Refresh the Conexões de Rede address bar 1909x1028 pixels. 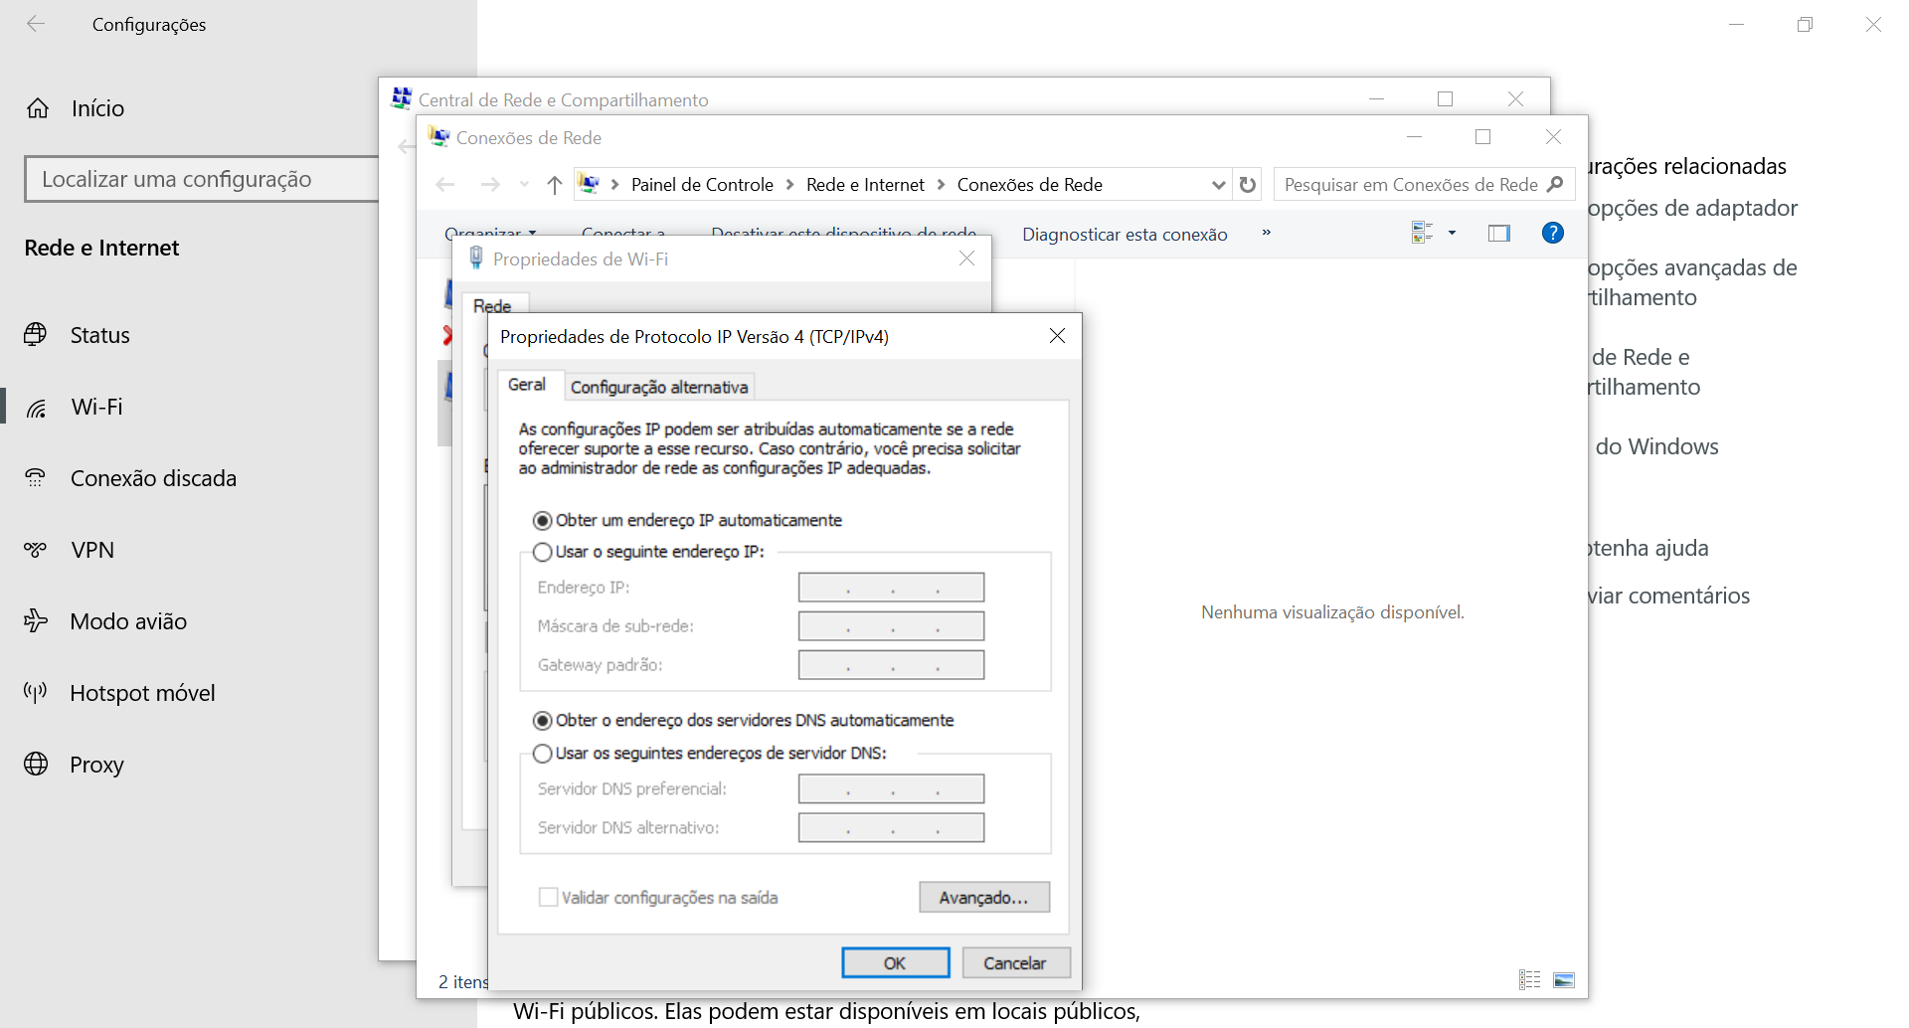[x=1248, y=185]
